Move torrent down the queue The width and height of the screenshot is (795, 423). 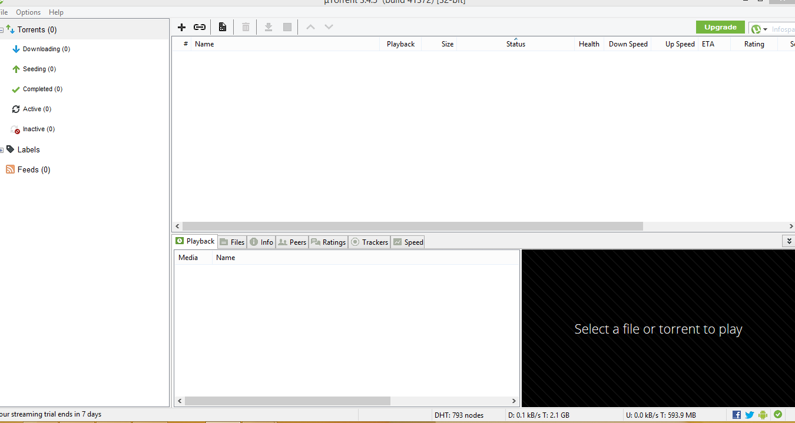point(329,27)
